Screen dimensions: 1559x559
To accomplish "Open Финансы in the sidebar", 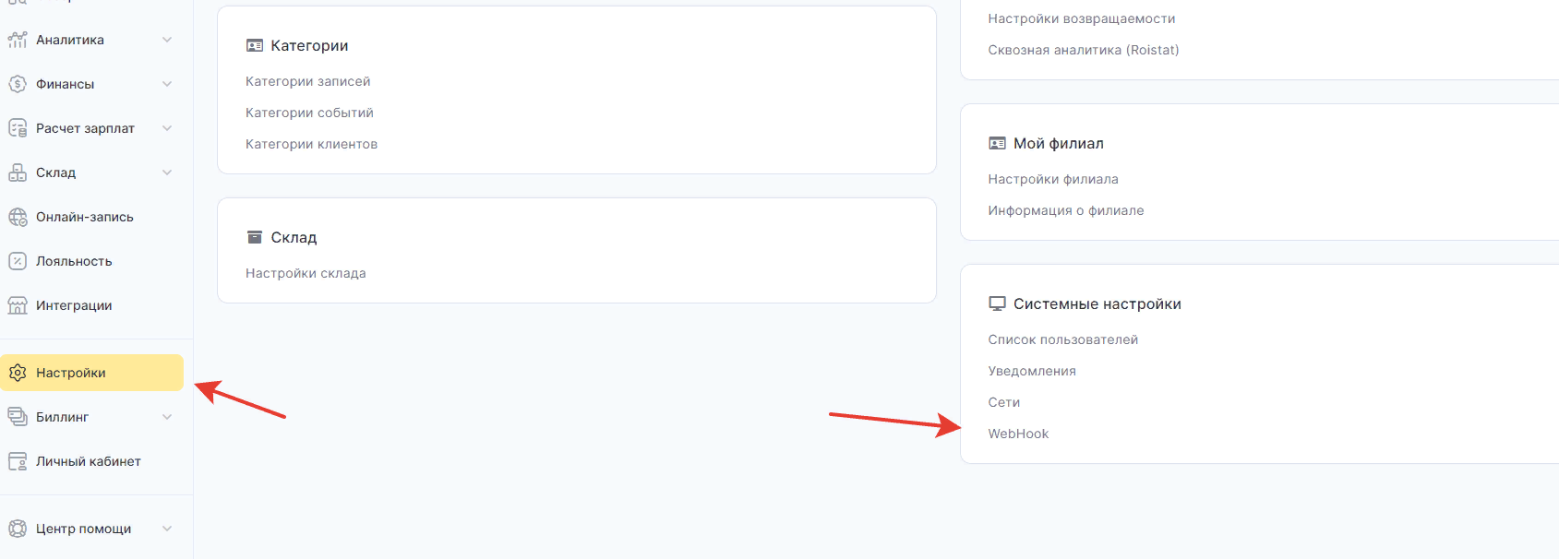I will (x=66, y=84).
